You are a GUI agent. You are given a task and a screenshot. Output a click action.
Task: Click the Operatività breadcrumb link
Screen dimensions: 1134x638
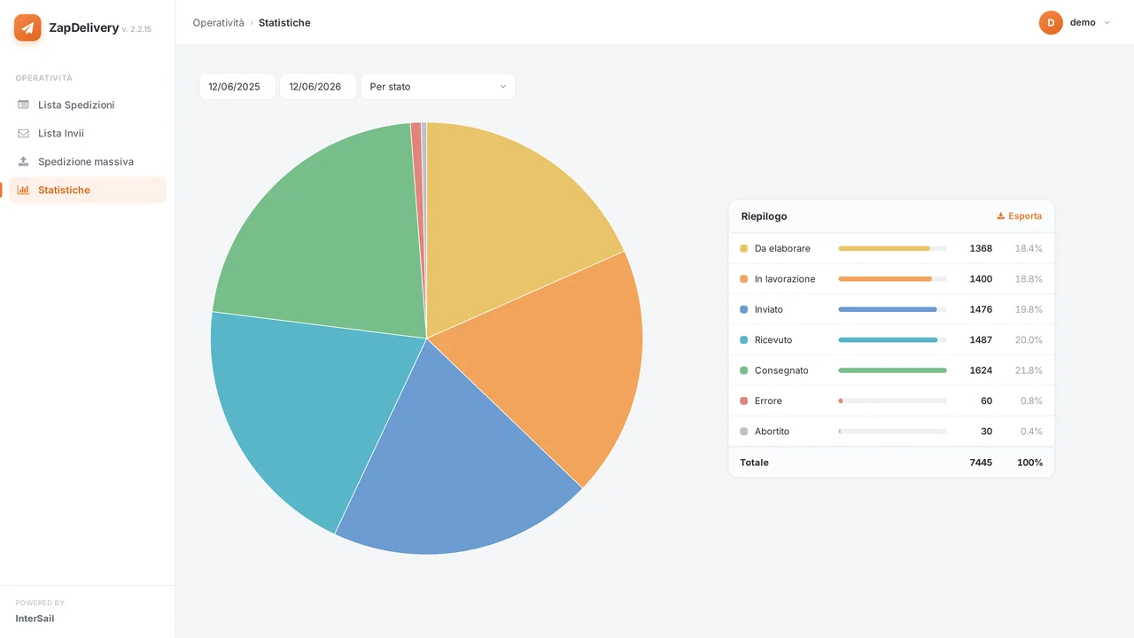[x=219, y=23]
